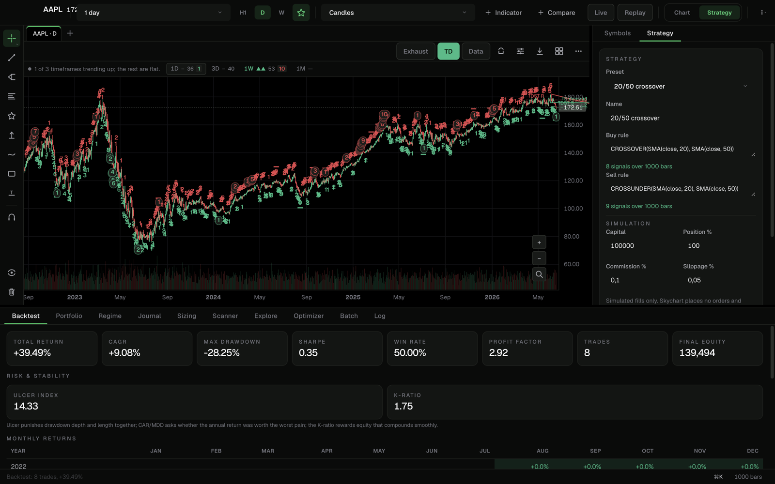This screenshot has width=775, height=484.
Task: Download chart using the download icon
Action: [540, 51]
